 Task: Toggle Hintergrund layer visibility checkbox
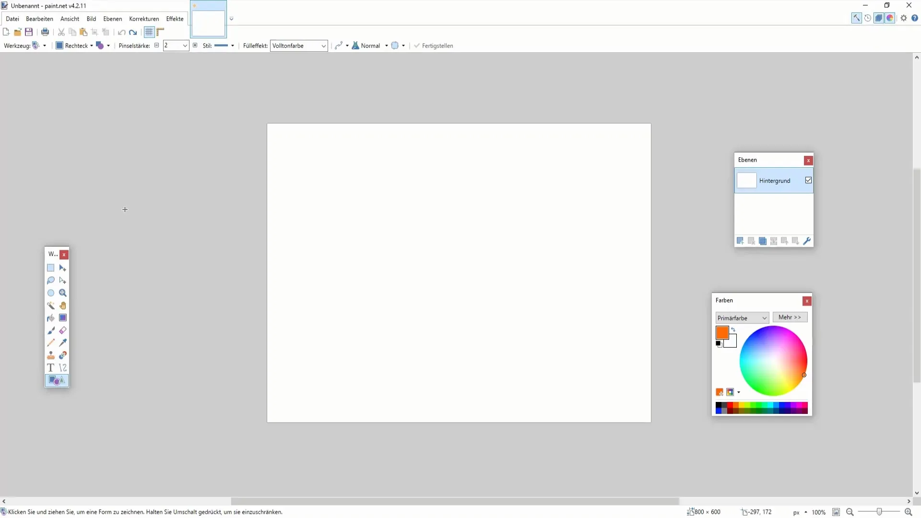809,180
